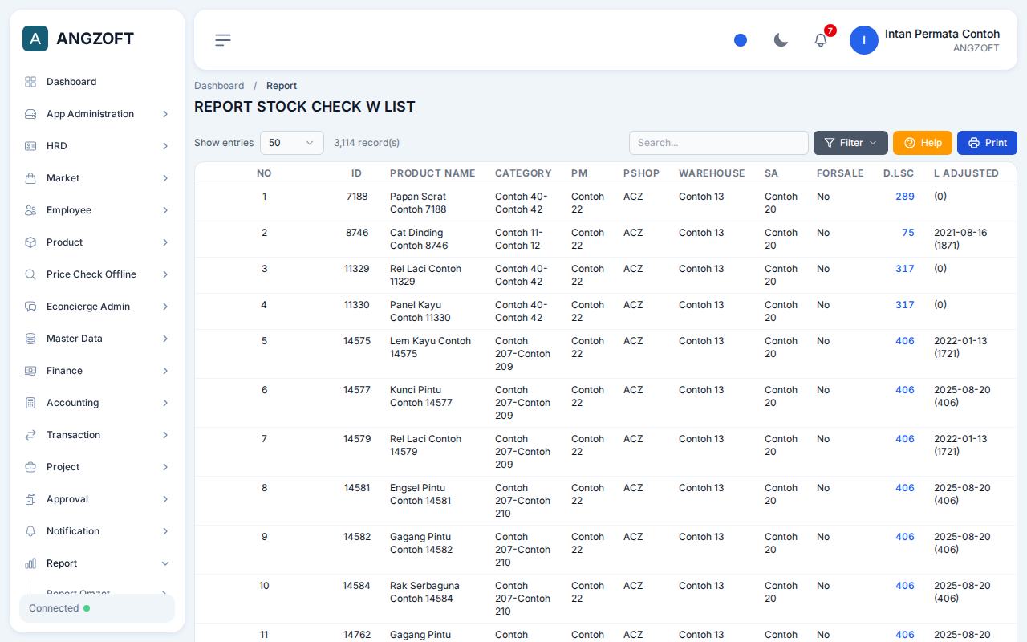Click the Approval sidebar icon
Viewport: 1027px width, 642px height.
coord(30,499)
